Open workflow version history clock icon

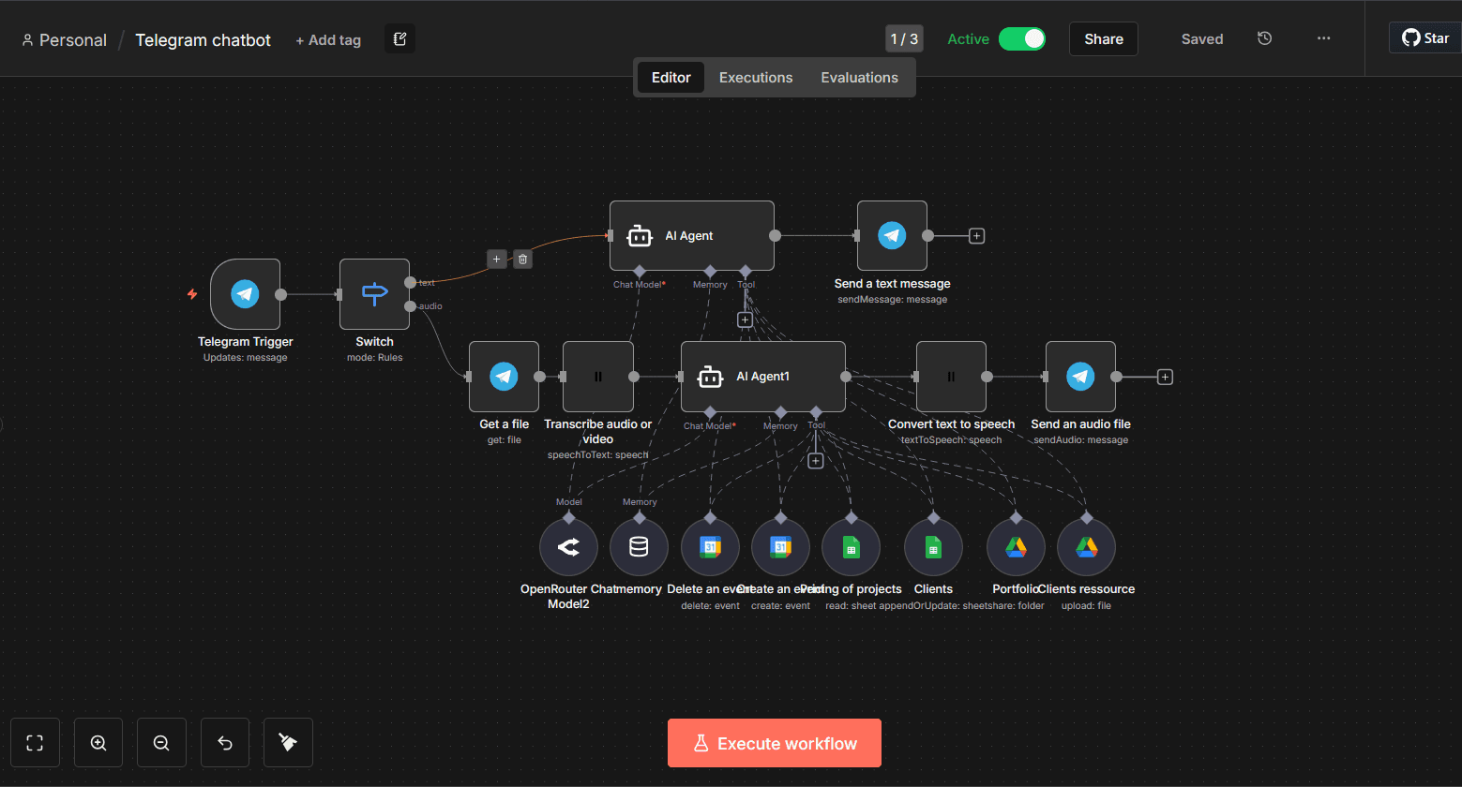click(x=1264, y=38)
